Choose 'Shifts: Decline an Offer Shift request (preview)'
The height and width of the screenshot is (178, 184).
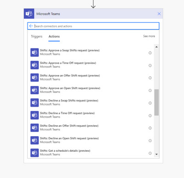point(69,126)
